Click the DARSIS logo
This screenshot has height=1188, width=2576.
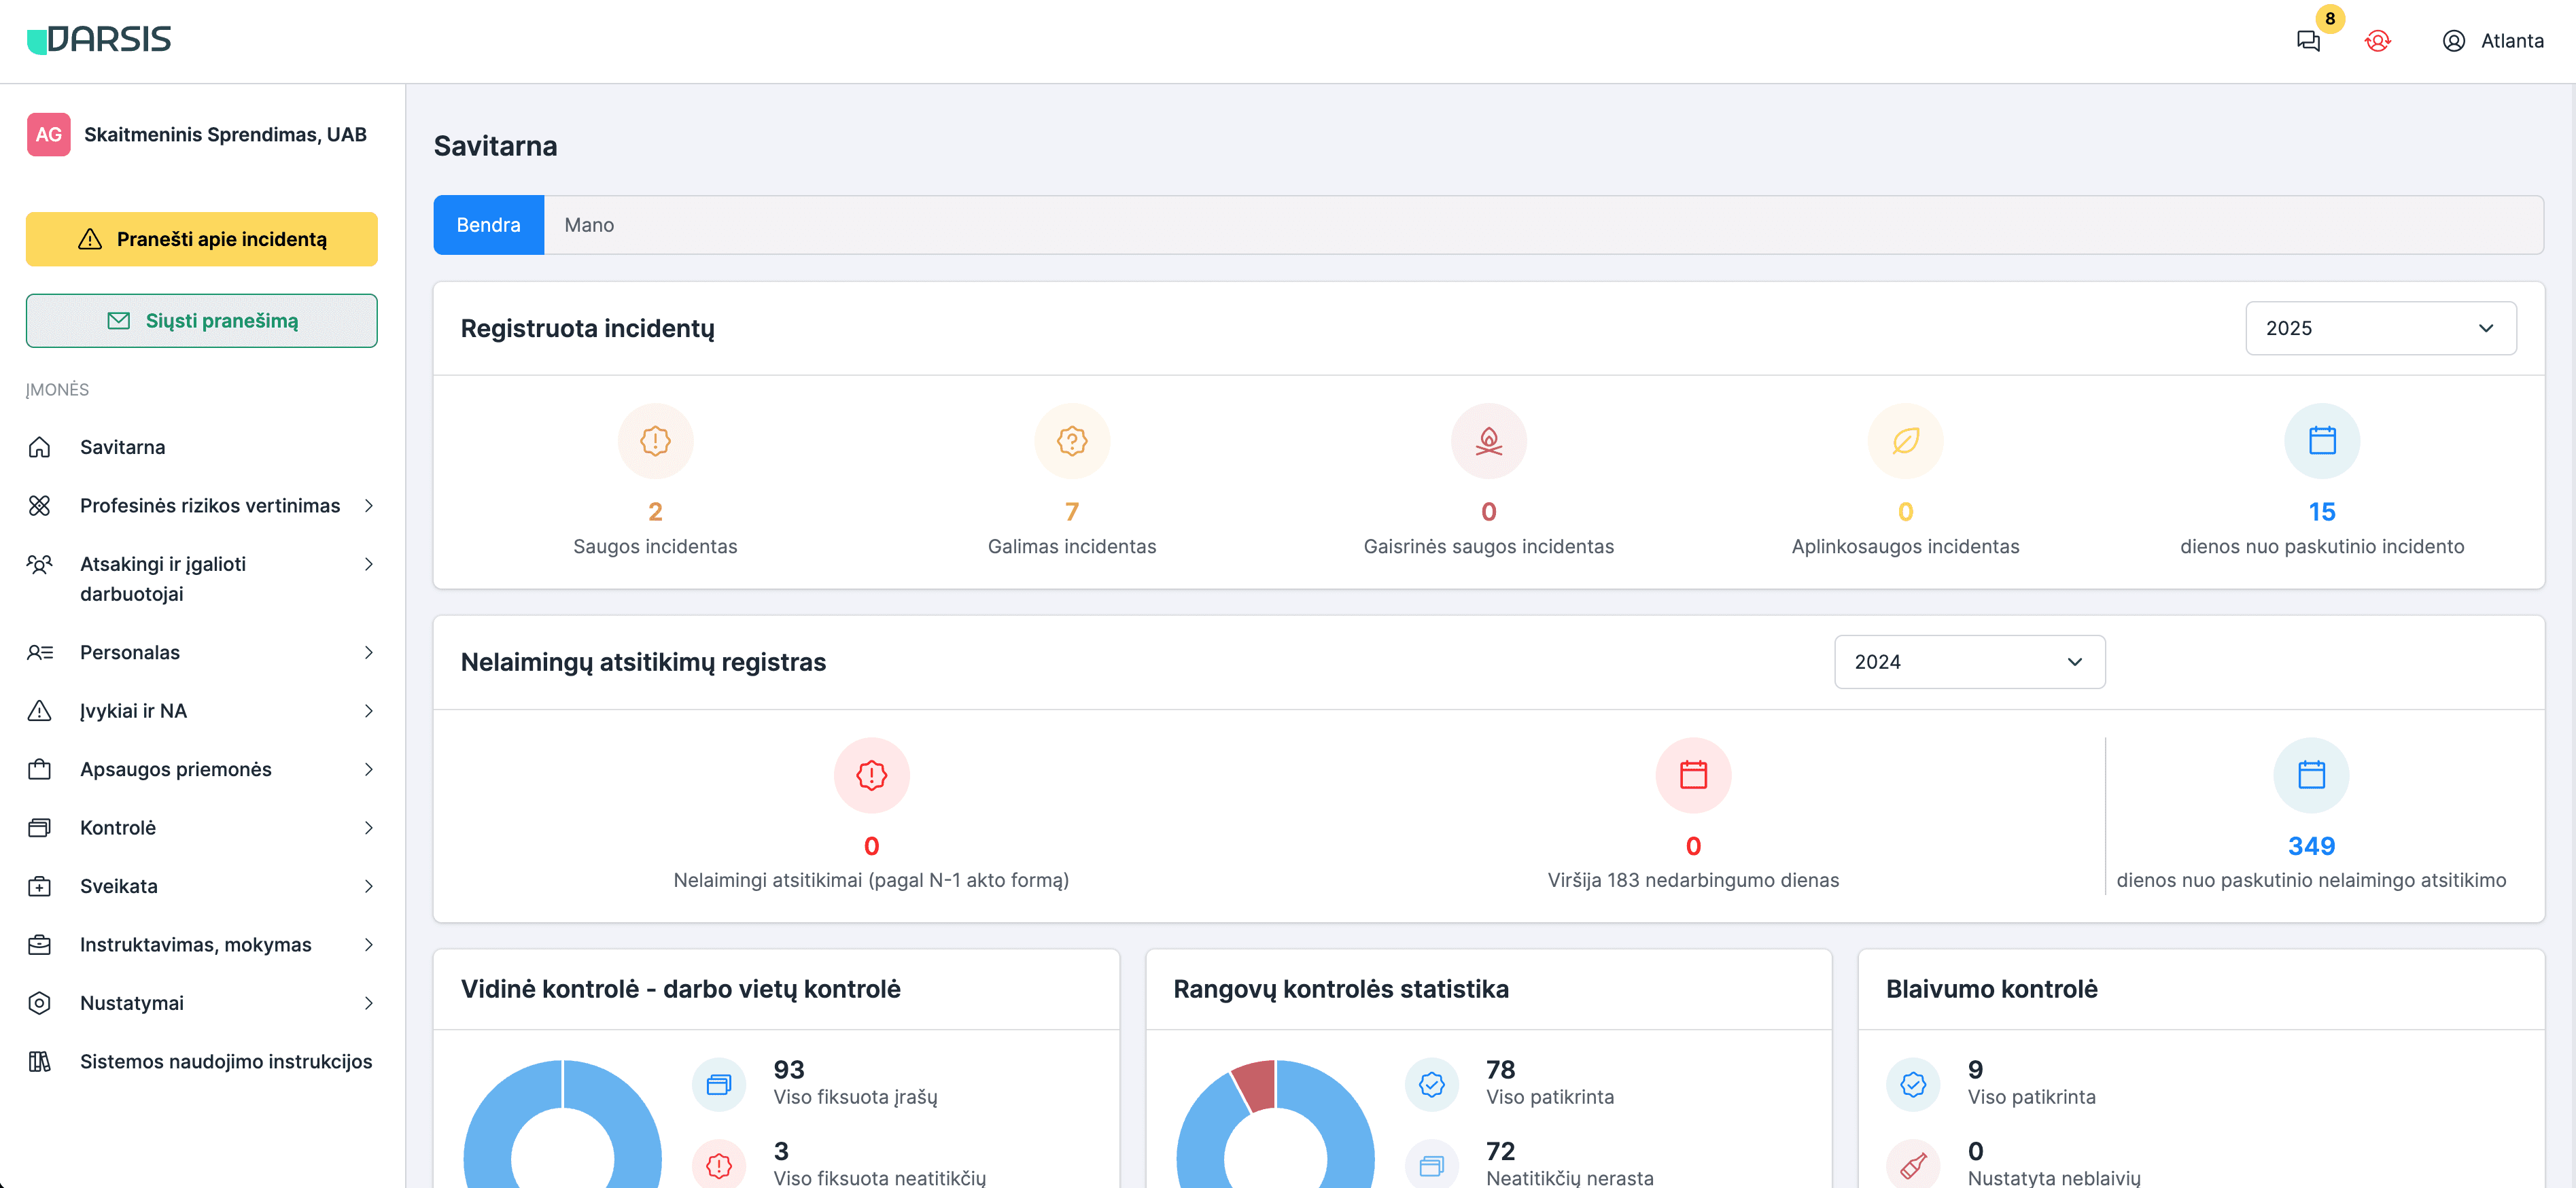point(99,39)
